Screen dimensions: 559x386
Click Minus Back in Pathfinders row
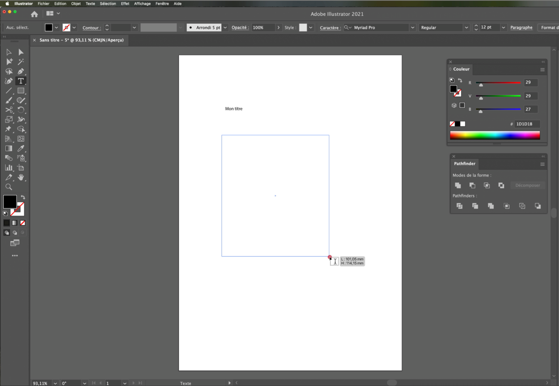tap(538, 206)
